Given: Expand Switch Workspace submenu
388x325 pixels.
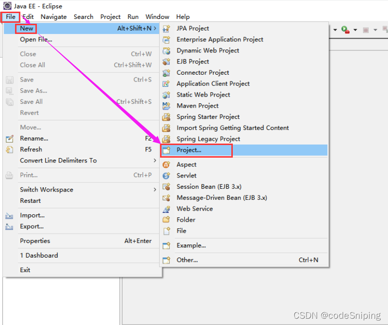Looking at the screenshot, I should (155, 190).
